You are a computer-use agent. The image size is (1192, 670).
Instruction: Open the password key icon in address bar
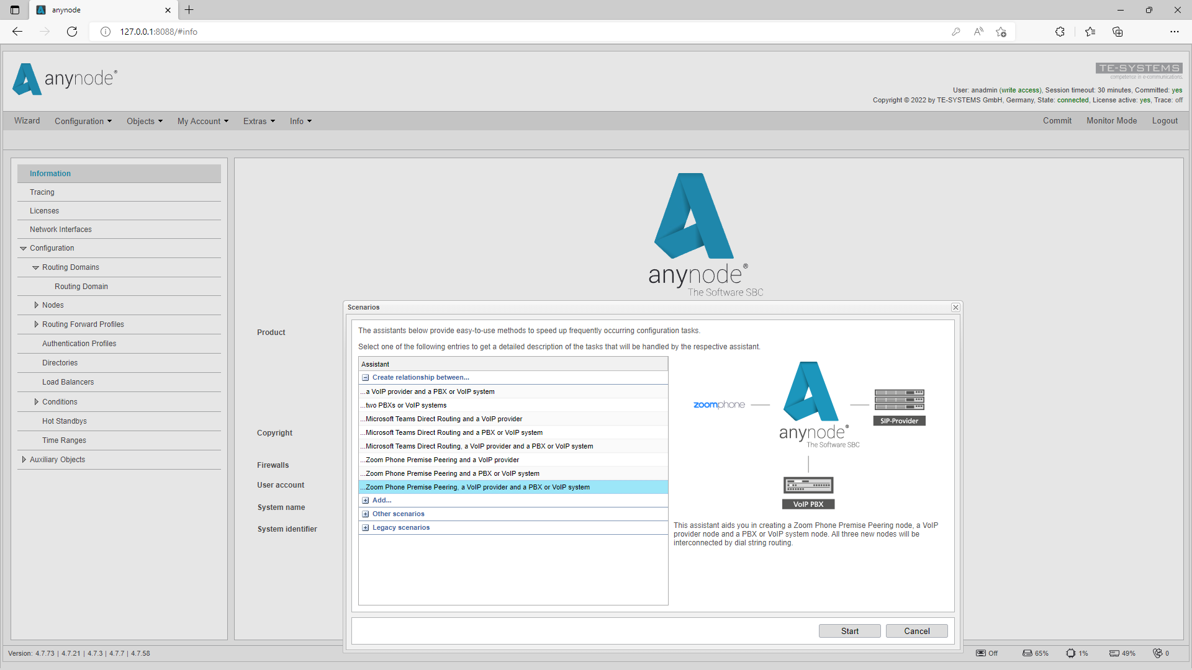click(956, 32)
